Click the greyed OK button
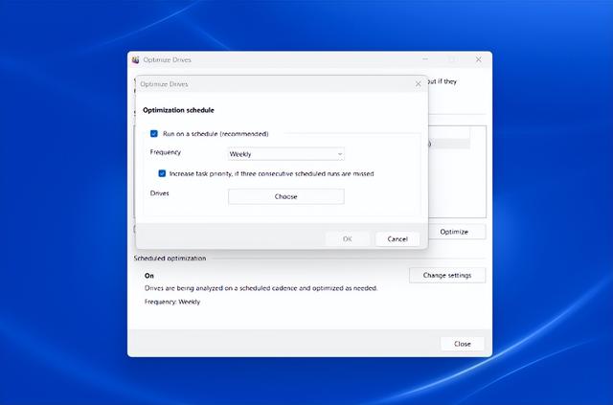 (x=347, y=238)
